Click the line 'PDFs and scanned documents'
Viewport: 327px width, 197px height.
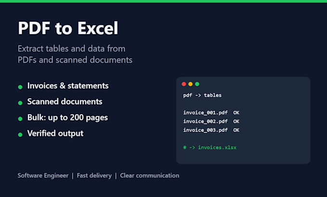[x=75, y=60]
